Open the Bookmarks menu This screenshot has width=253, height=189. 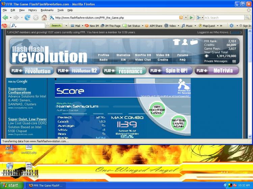coord(47,10)
